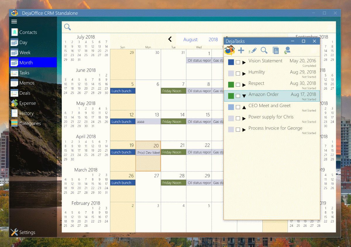Collapse the Amazon Order down arrow

coord(244,96)
